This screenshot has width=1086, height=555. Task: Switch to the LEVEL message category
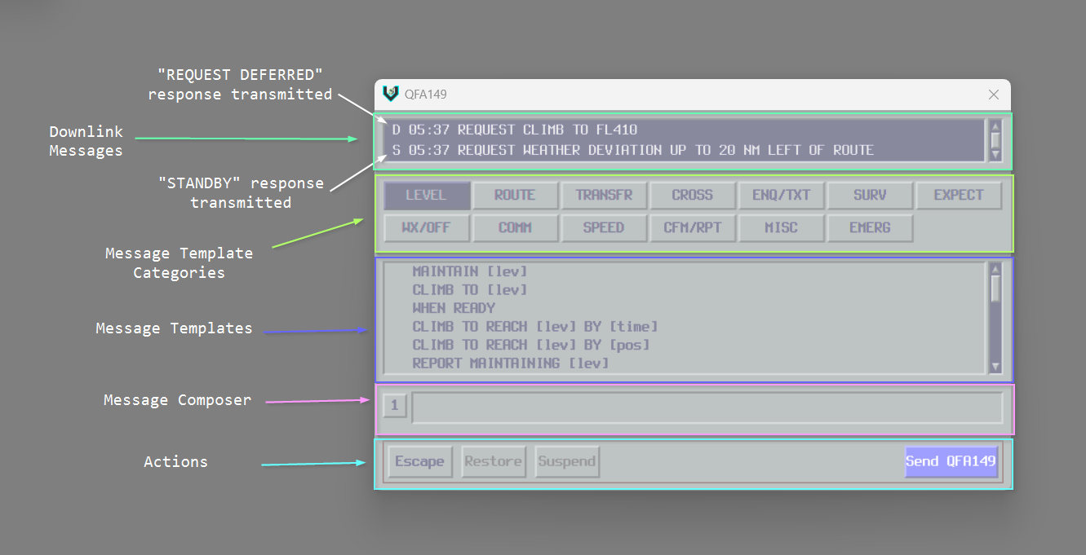[x=426, y=195]
